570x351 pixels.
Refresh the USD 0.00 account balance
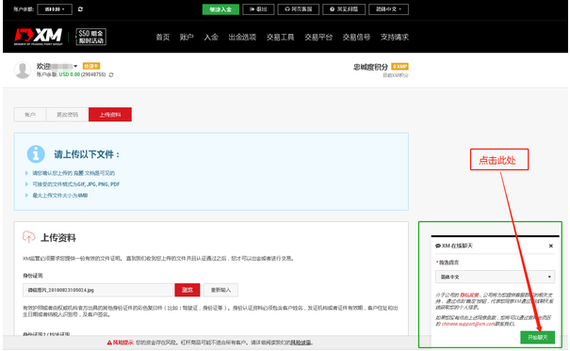point(111,74)
